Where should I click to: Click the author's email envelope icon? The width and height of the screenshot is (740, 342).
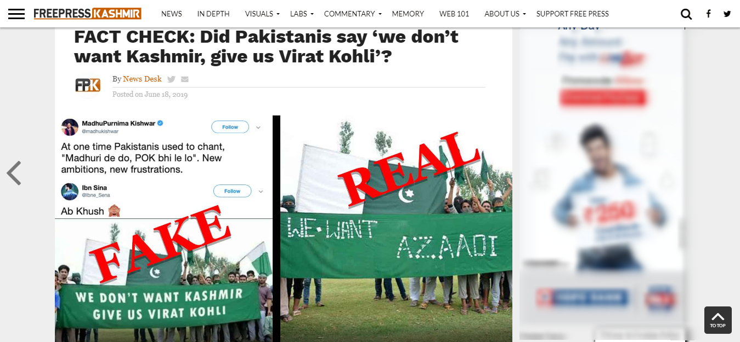tap(185, 79)
